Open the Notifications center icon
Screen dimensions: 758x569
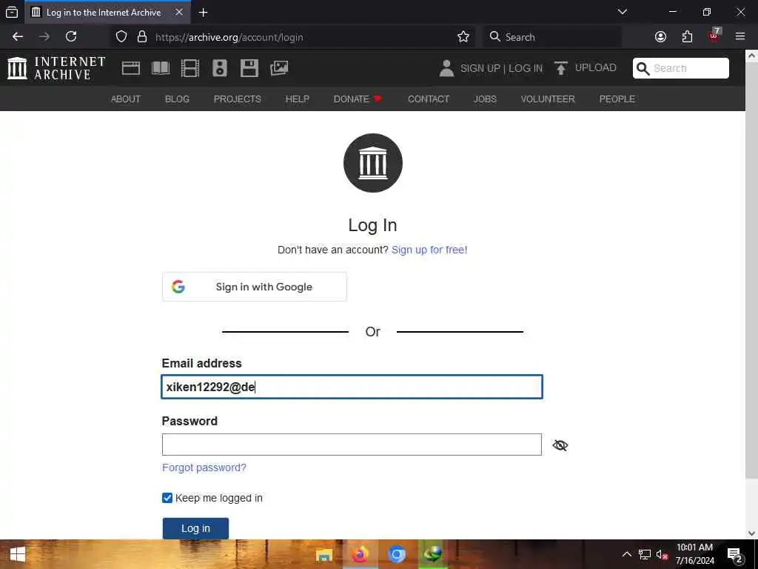point(735,556)
